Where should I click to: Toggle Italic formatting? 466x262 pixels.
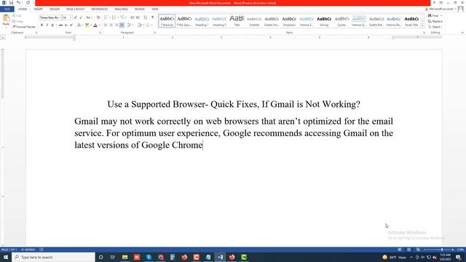click(x=47, y=25)
